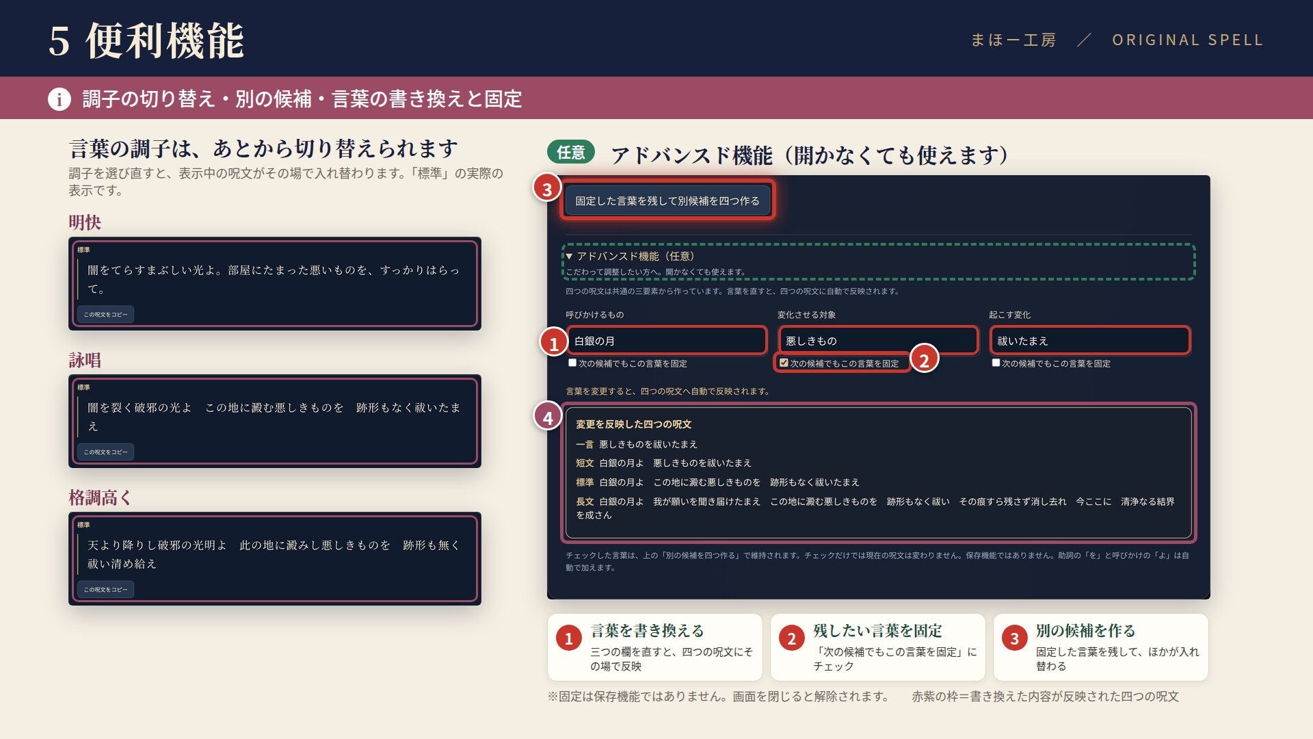Click the 格調高く tone heading
Image resolution: width=1313 pixels, height=739 pixels.
point(101,497)
